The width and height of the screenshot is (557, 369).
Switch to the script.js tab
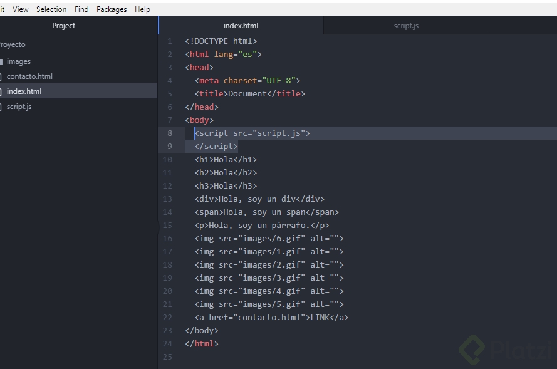(406, 26)
